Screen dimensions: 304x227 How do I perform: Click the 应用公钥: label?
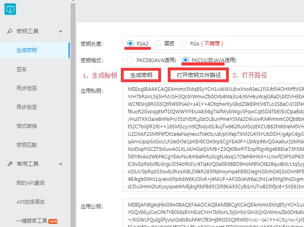(92, 206)
